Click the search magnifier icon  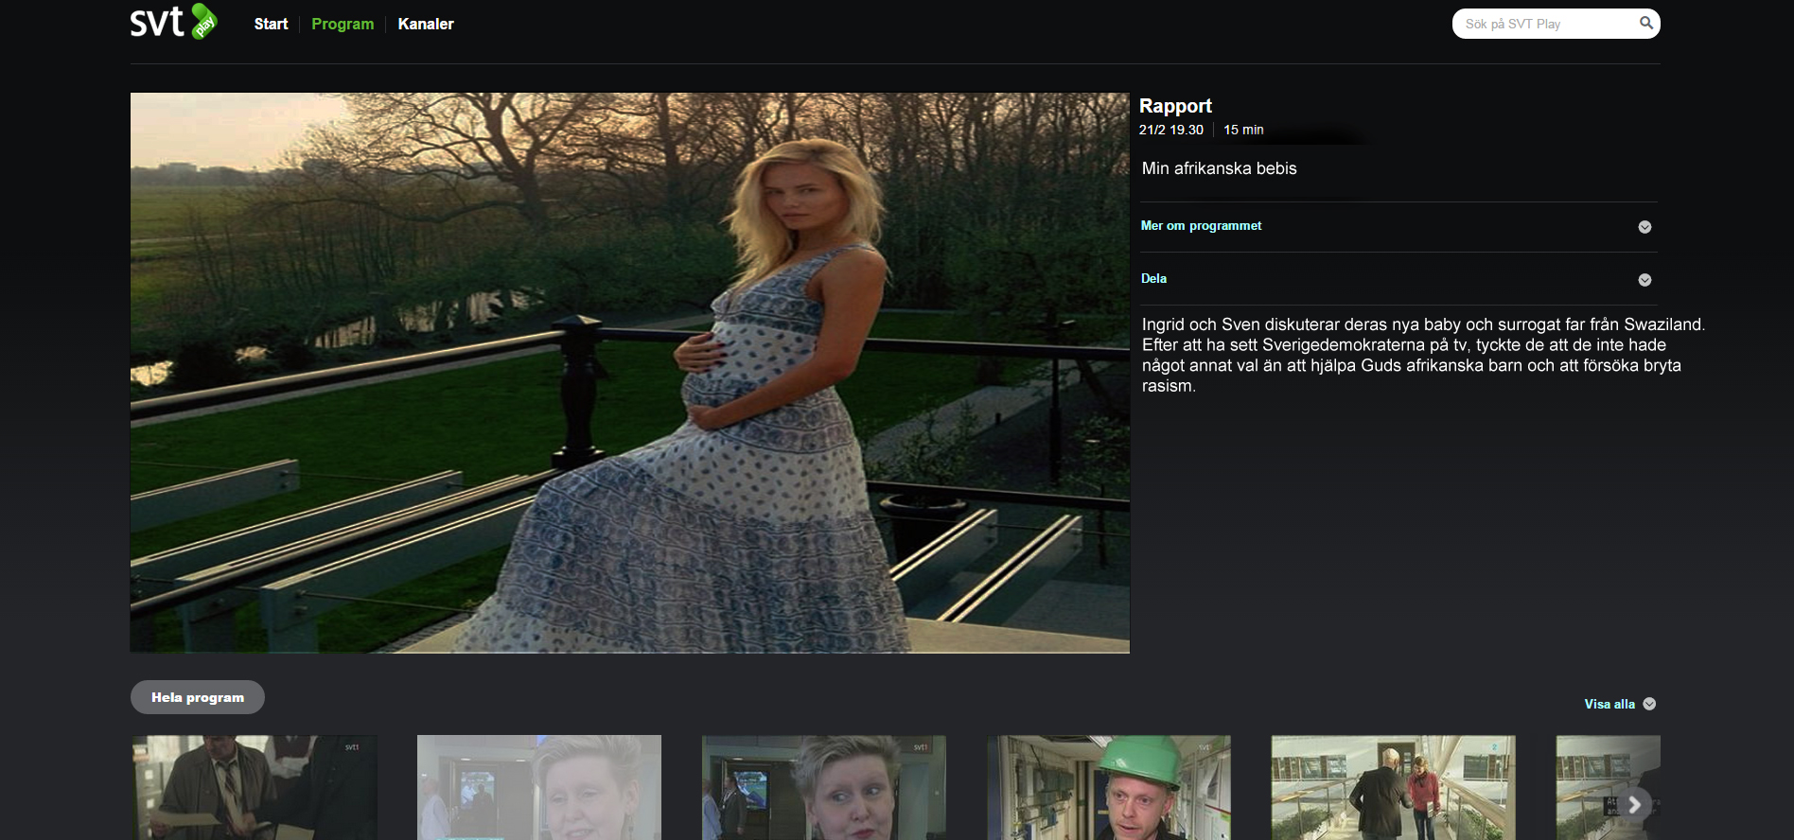tap(1645, 24)
